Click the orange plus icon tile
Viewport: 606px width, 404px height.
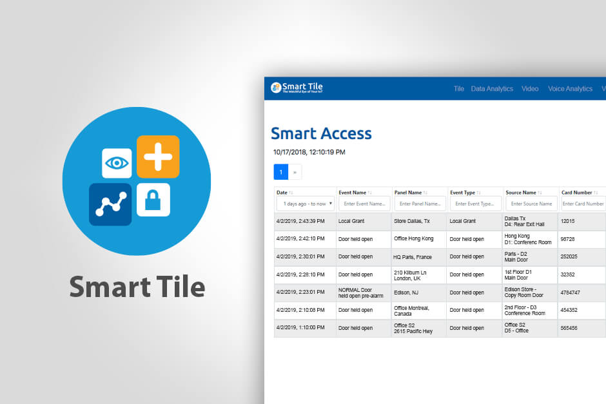point(158,157)
